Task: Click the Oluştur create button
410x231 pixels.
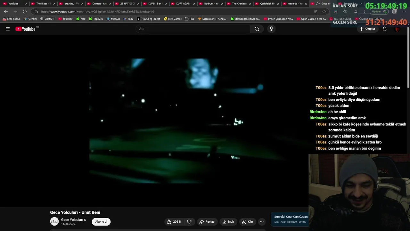Action: (367, 29)
